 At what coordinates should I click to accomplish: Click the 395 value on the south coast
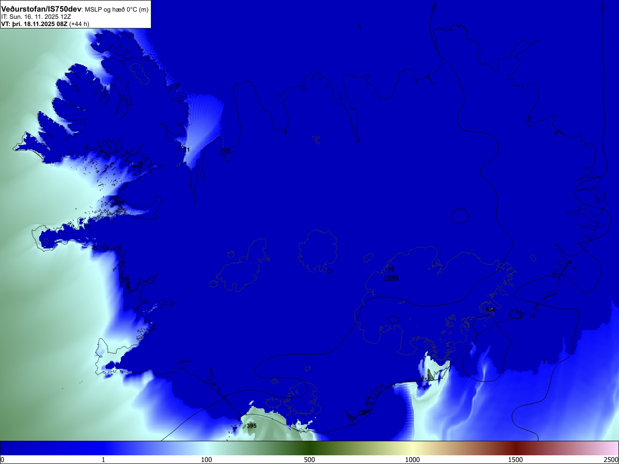[252, 426]
